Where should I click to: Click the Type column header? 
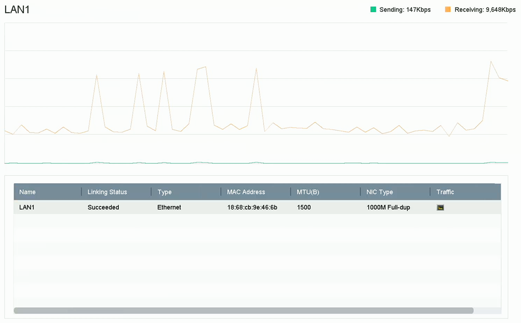(x=165, y=192)
